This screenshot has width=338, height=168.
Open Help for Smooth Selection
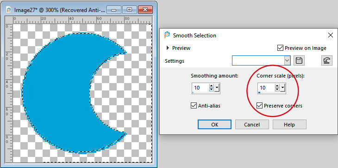pos(289,125)
